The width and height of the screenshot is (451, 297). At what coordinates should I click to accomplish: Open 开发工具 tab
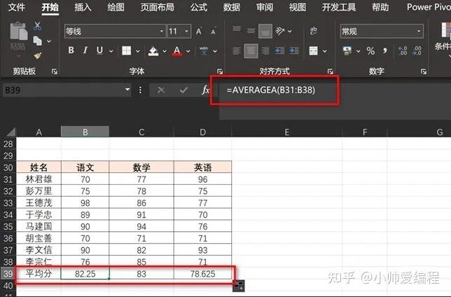[339, 7]
